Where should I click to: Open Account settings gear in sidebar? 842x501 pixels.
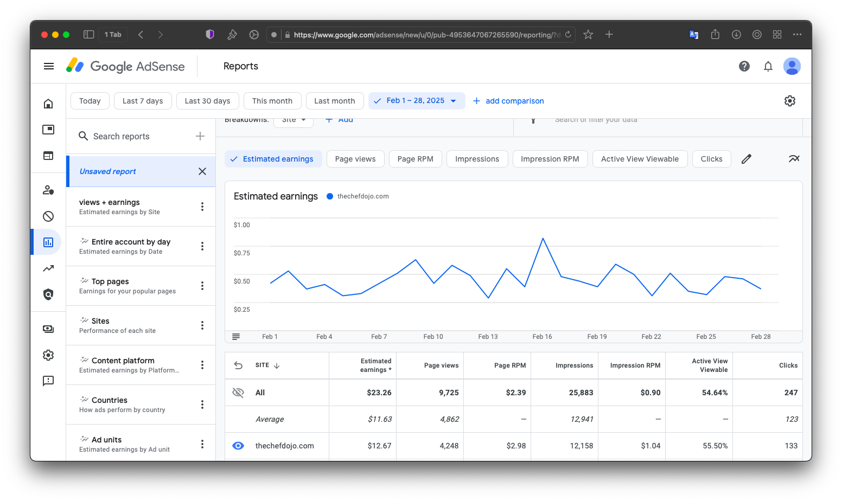[x=48, y=355]
